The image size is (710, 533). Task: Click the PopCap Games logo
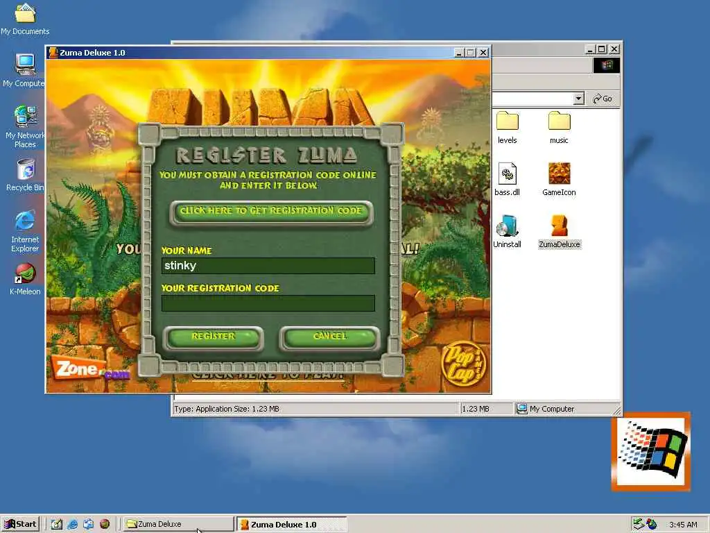click(x=463, y=364)
